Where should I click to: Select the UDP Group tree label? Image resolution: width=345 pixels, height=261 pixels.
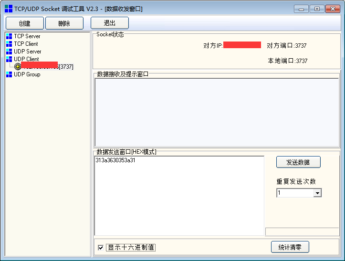27,74
